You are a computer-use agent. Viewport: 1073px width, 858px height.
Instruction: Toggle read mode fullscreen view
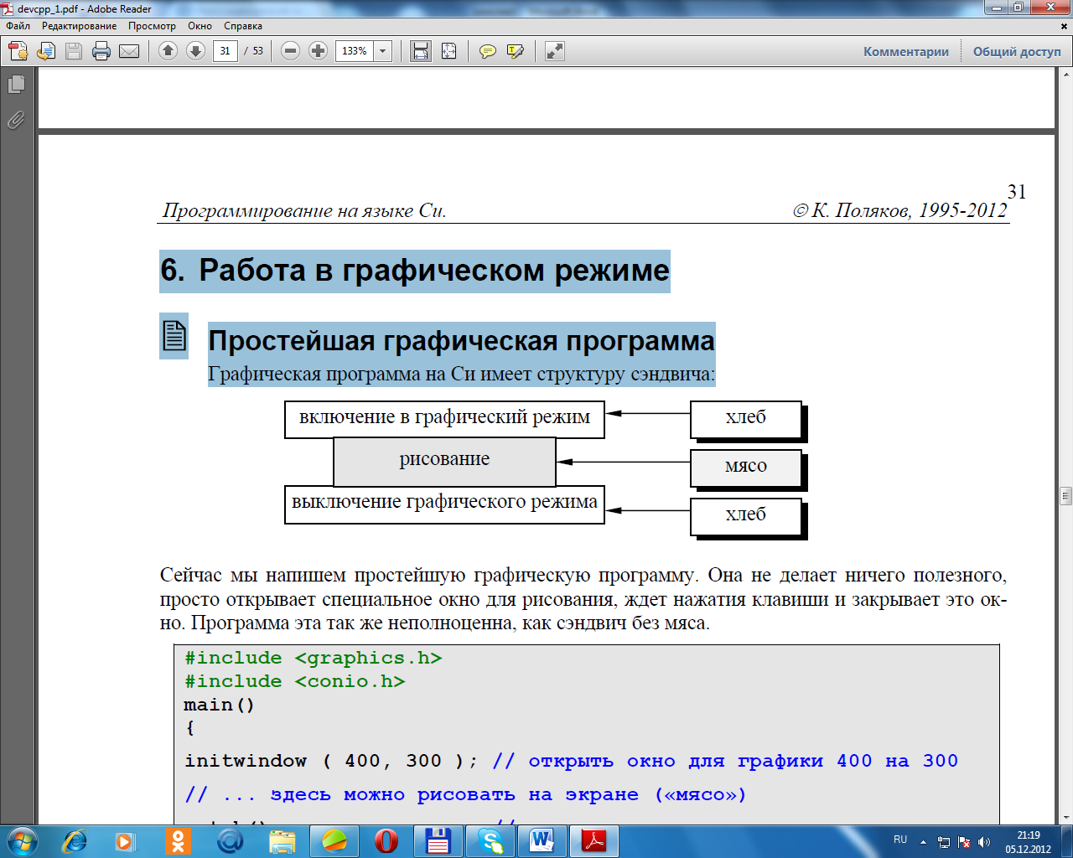(554, 51)
